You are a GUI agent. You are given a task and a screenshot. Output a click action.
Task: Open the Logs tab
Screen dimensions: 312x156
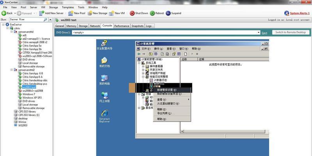tap(149, 26)
